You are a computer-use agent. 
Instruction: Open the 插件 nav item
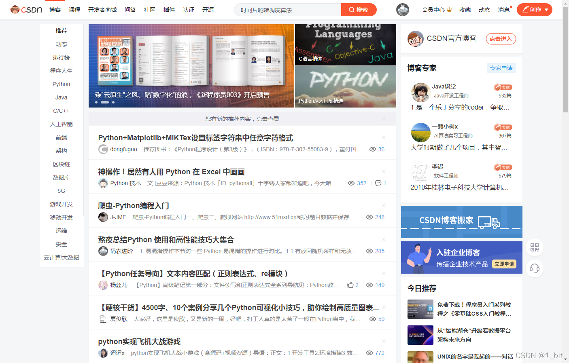pos(169,10)
